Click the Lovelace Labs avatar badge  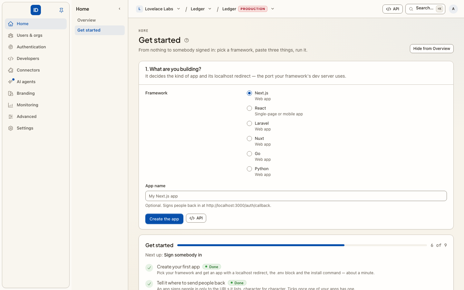(x=139, y=9)
